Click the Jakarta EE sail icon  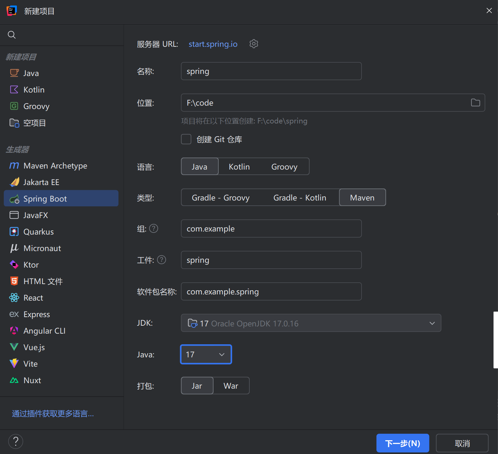pyautogui.click(x=14, y=182)
